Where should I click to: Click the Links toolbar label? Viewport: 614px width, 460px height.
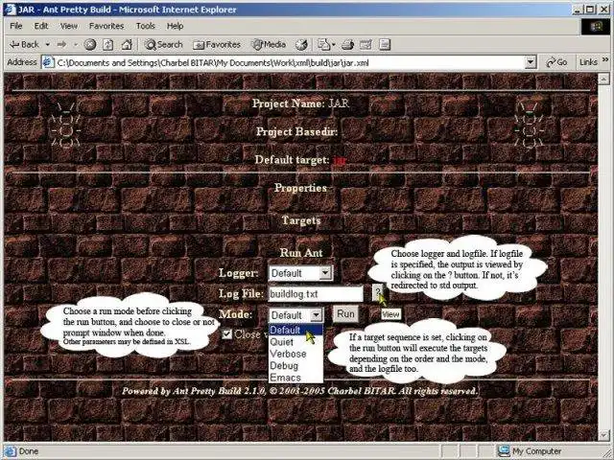coord(588,62)
